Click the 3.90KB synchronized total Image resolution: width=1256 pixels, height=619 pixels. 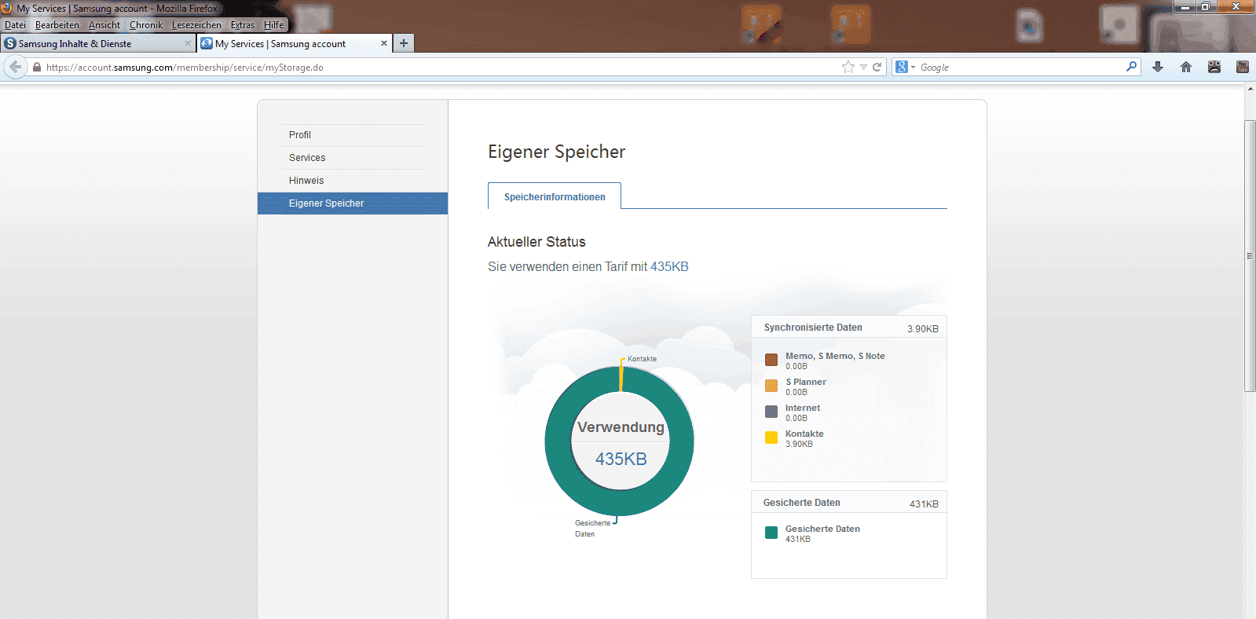pos(923,329)
